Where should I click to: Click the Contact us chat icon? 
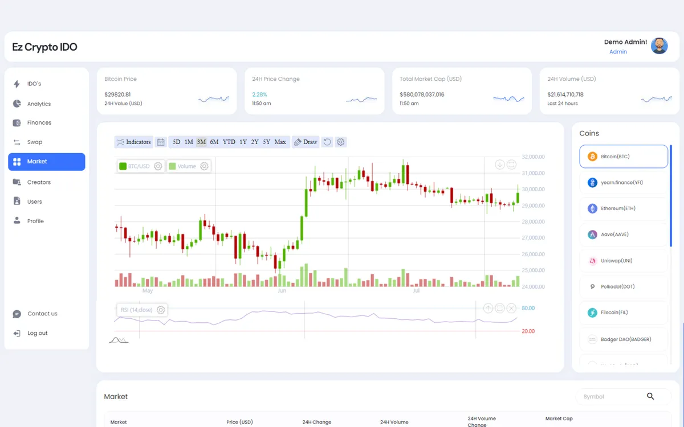(17, 314)
